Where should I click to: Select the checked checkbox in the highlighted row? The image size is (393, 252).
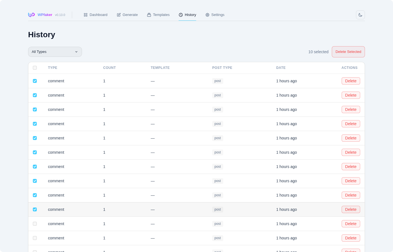[x=35, y=209]
